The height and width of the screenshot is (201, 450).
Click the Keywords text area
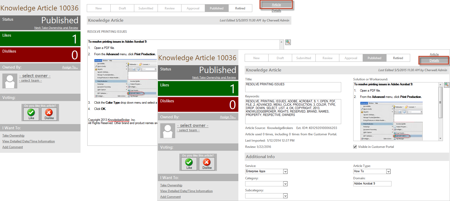point(293,111)
